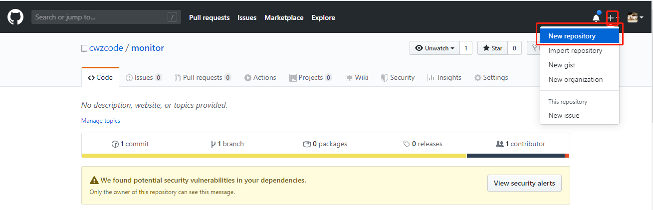Click the slash shortcut key icon in search
653x210 pixels.
tap(173, 17)
